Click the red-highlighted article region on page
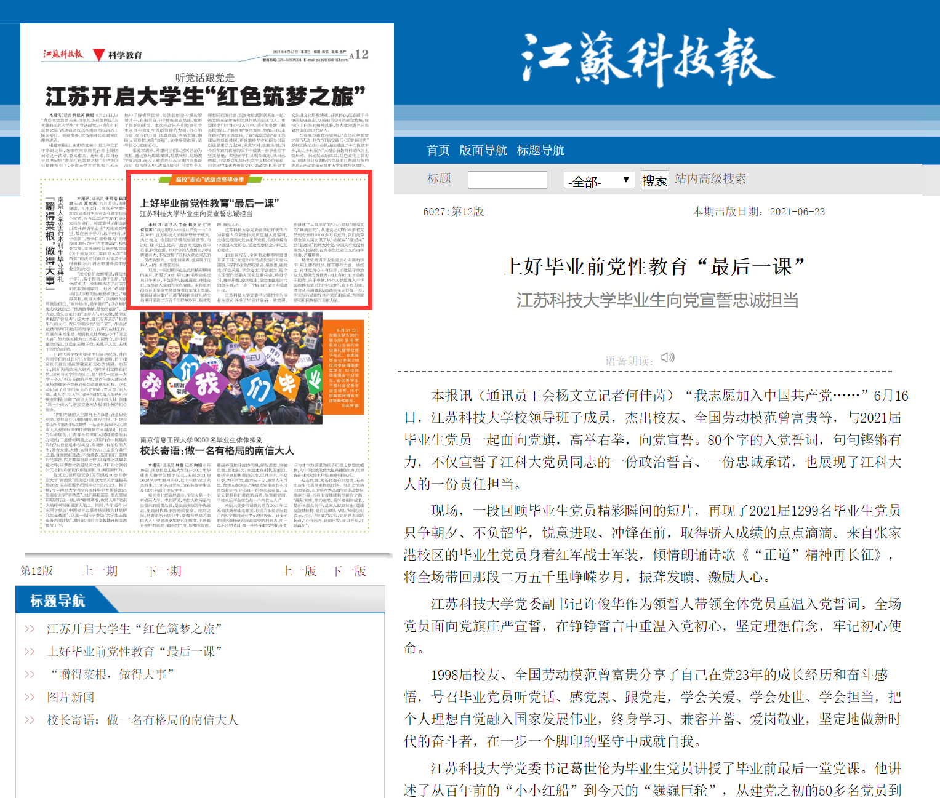The width and height of the screenshot is (940, 798). coord(249,240)
